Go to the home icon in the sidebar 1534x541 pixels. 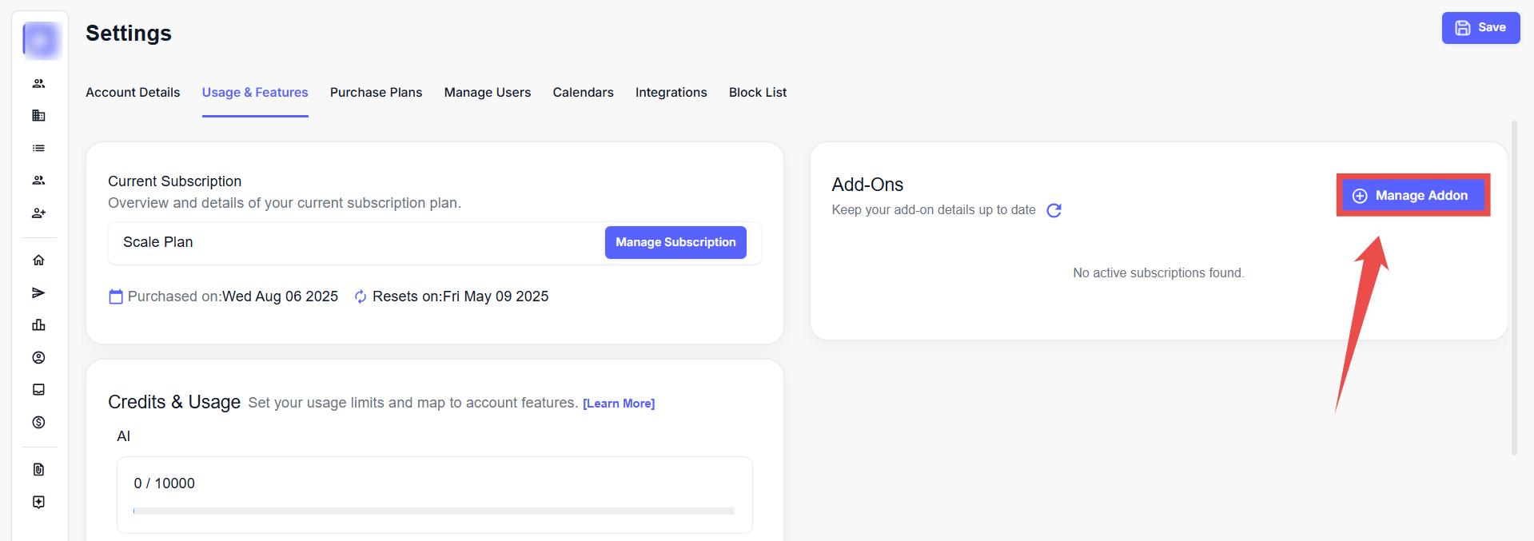point(38,261)
